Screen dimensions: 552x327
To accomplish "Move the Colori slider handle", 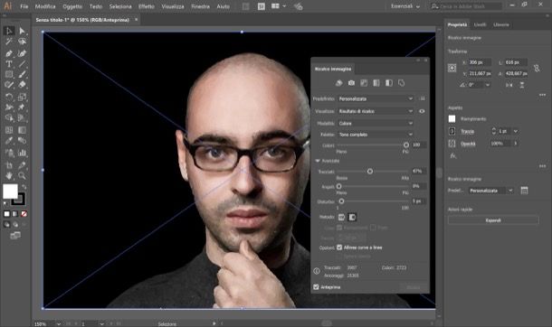I will 406,145.
